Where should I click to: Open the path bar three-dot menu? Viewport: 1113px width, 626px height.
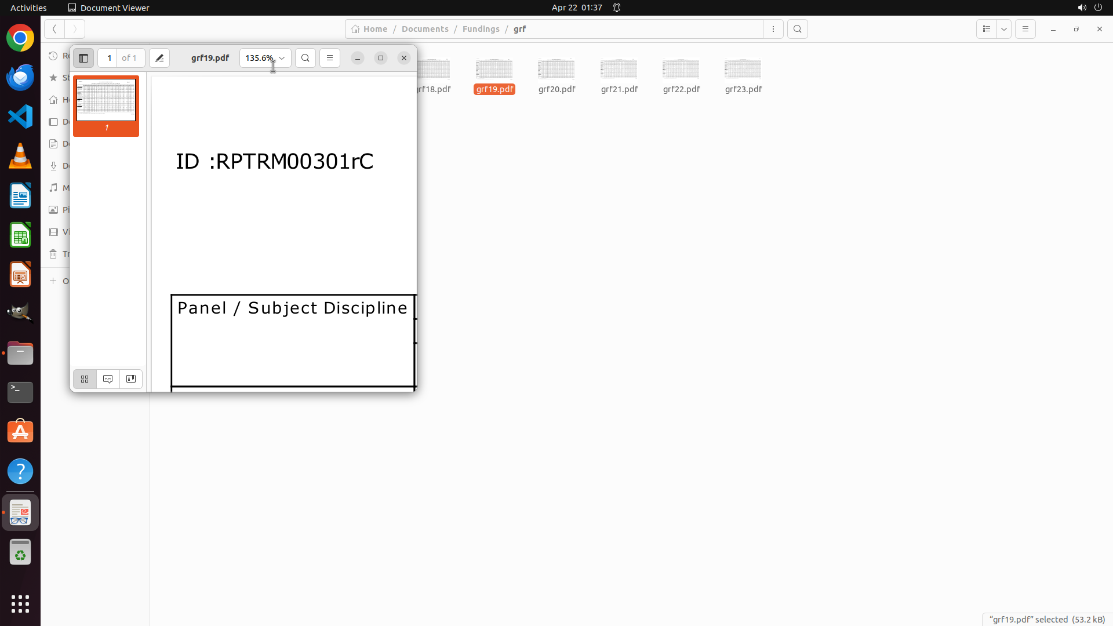(773, 29)
